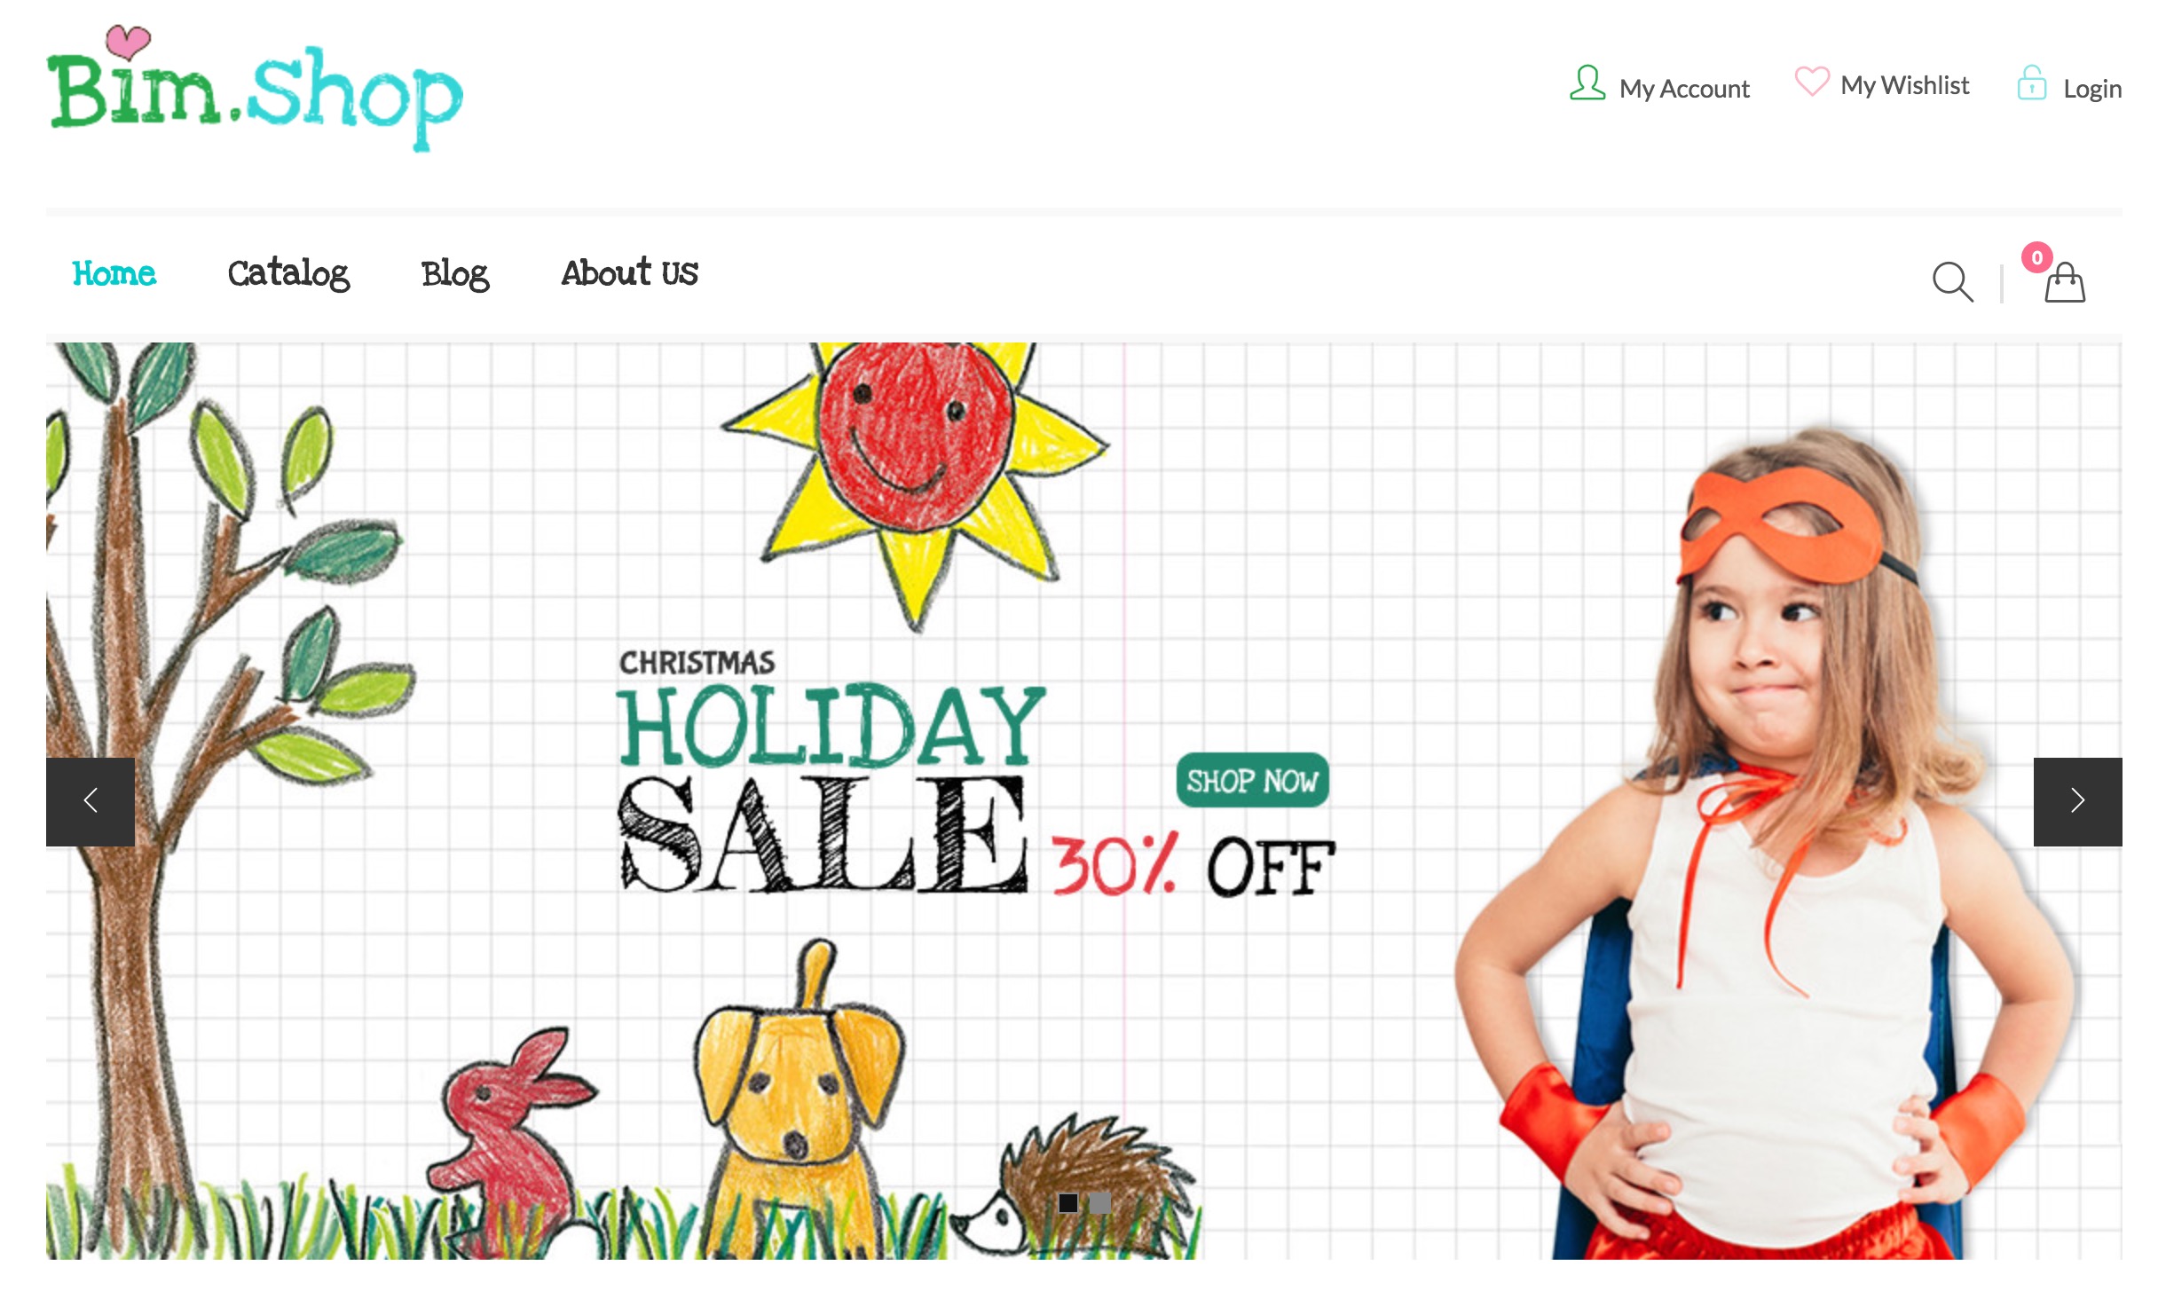2158x1299 pixels.
Task: Open search with the magnifier icon
Action: [1952, 282]
